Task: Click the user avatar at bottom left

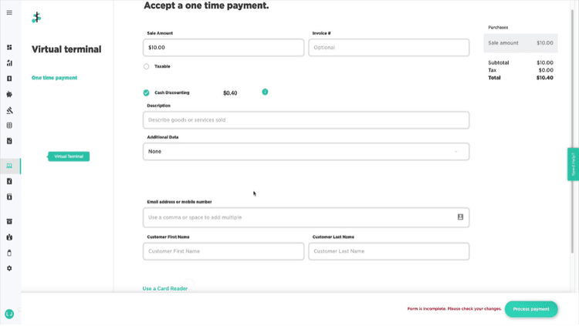Action: click(9, 314)
